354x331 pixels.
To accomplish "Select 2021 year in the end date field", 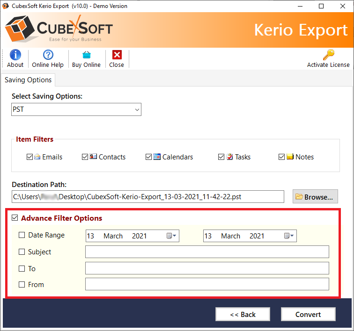I will tap(257, 236).
